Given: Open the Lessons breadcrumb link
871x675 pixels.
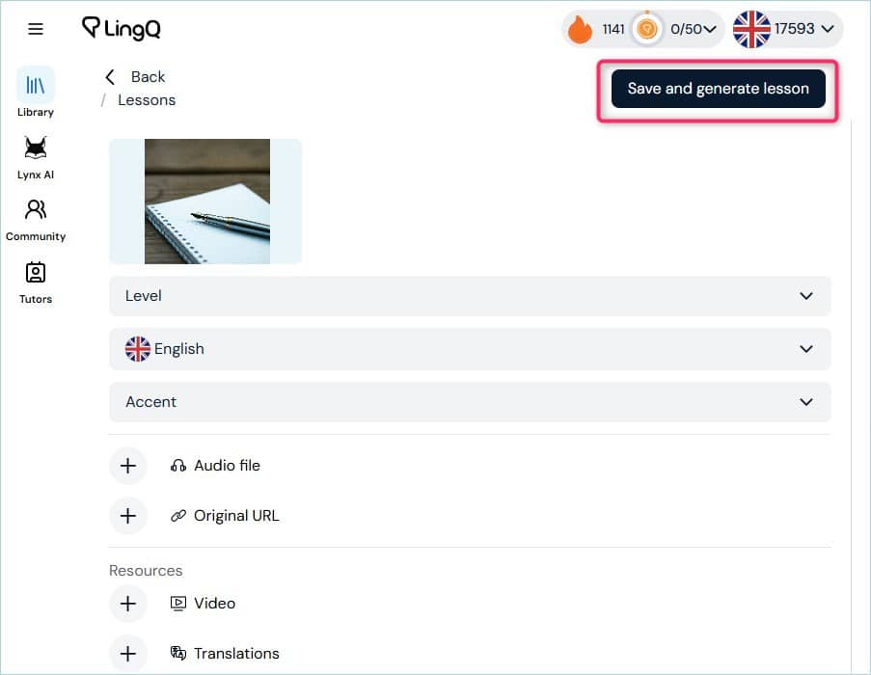Looking at the screenshot, I should point(147,100).
